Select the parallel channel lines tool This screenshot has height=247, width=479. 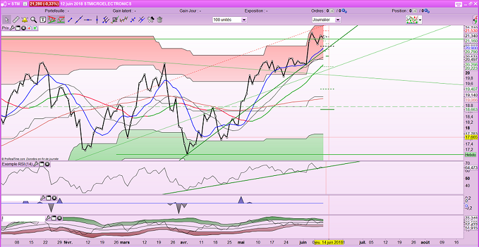click(x=106, y=20)
